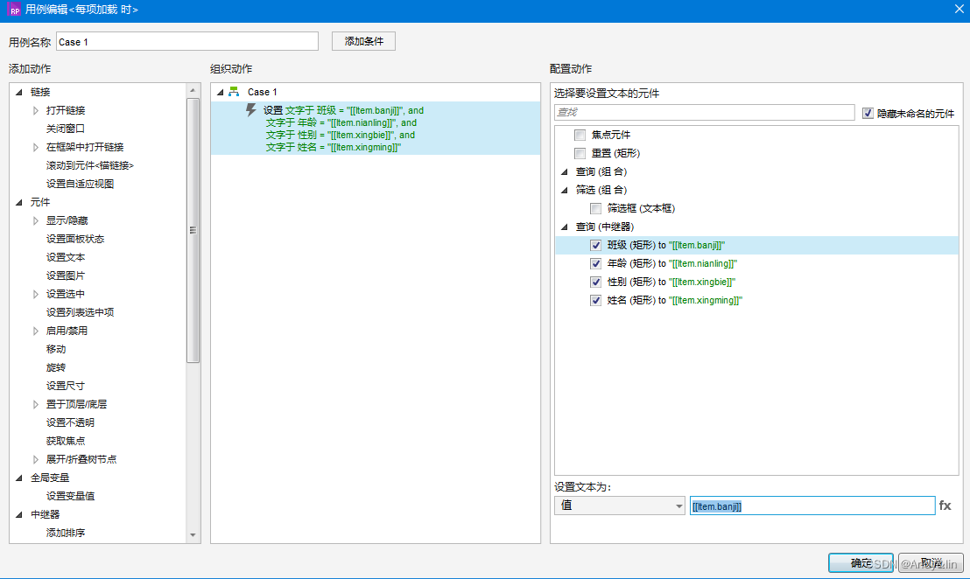Expand 在框架中打开链接 action
This screenshot has width=970, height=579.
pyautogui.click(x=35, y=147)
